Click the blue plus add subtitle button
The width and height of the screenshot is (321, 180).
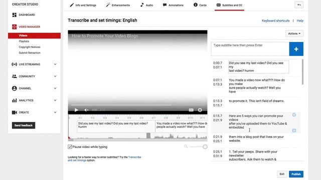point(296,49)
